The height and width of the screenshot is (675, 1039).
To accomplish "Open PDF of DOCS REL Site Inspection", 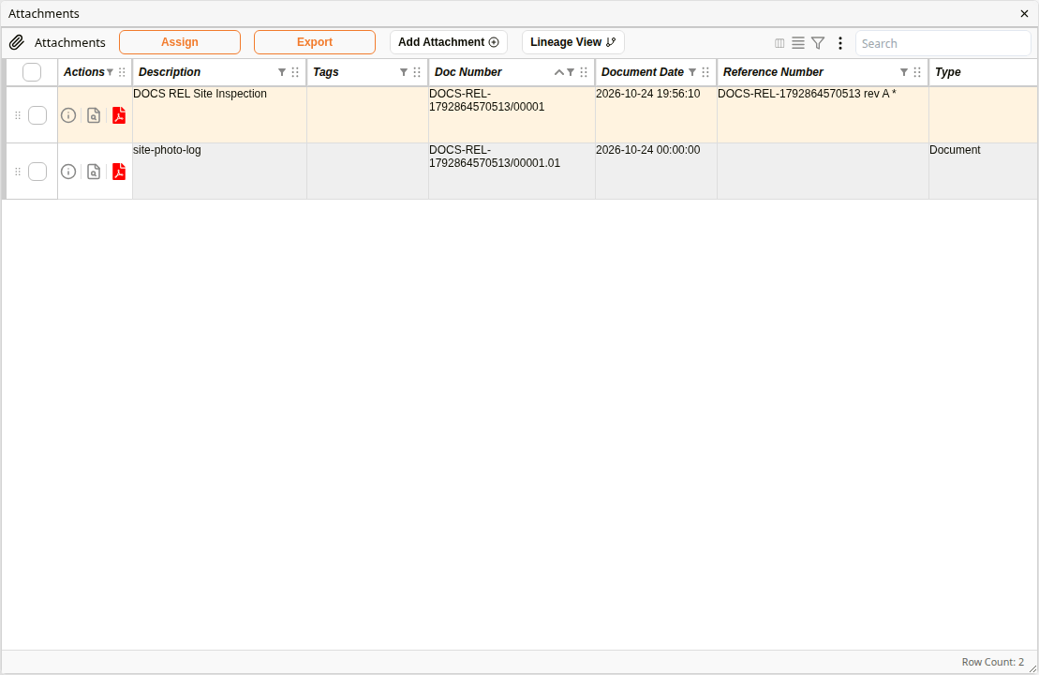I will (119, 115).
